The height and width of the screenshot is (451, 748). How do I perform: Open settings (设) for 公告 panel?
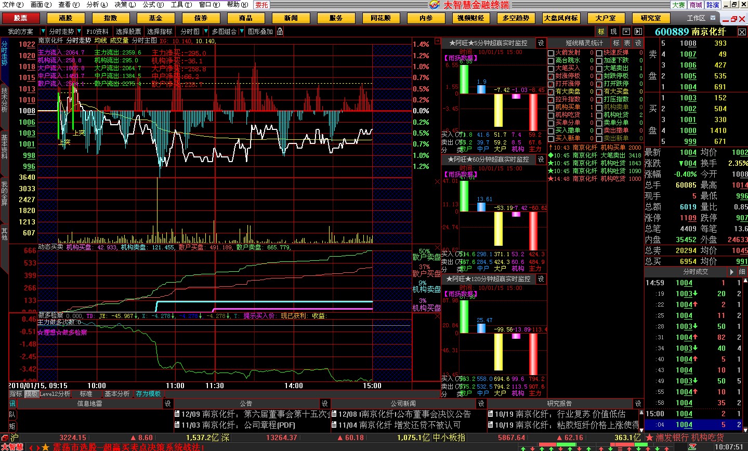(325, 403)
